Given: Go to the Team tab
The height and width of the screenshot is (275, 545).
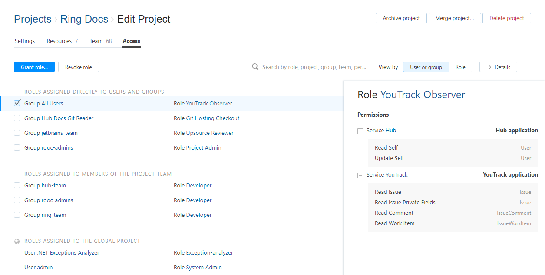Looking at the screenshot, I should coord(96,41).
